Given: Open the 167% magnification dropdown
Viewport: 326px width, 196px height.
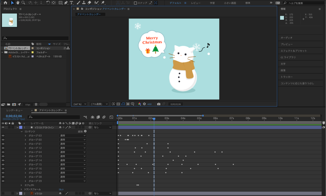Looking at the screenshot, I should pos(80,104).
